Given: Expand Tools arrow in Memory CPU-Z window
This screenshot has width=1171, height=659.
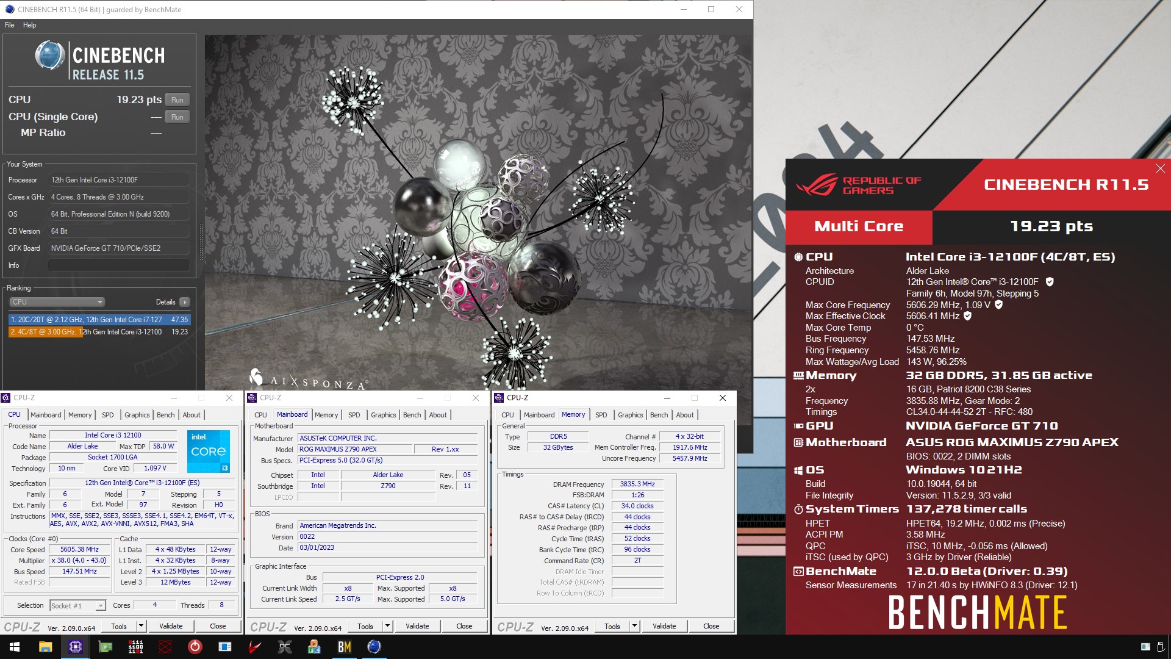Looking at the screenshot, I should tap(634, 626).
